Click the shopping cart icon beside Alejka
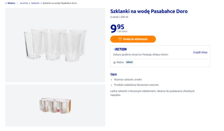The height and width of the screenshot is (131, 224). [114, 62]
